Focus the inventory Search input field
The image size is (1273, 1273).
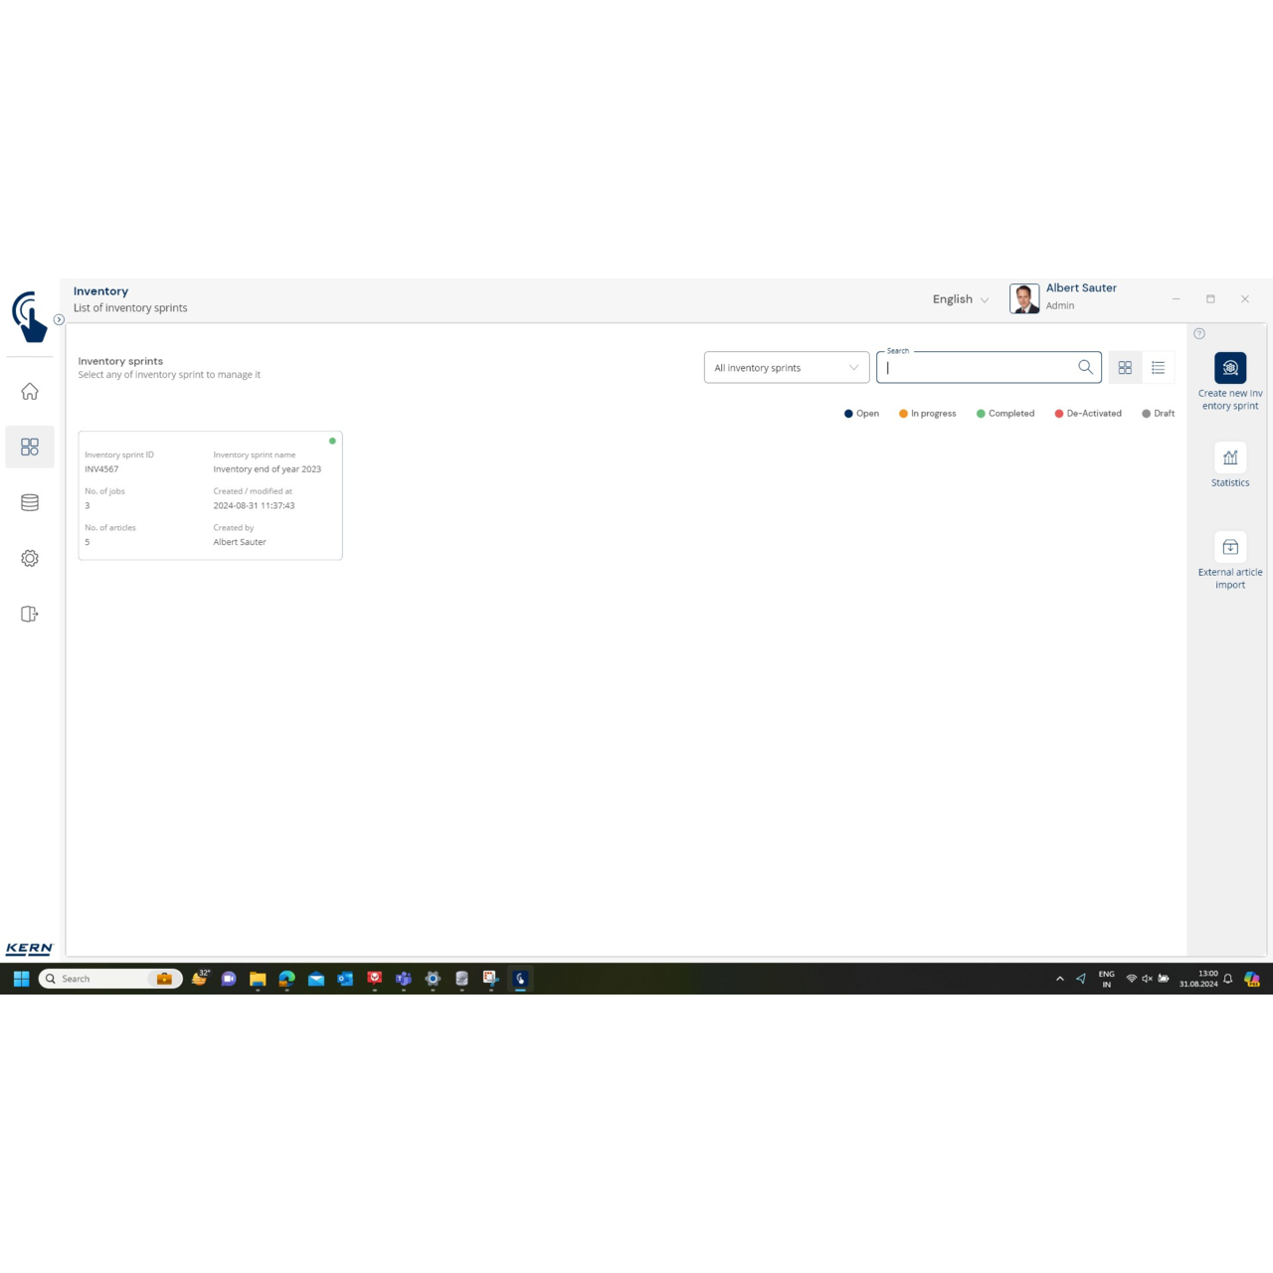tap(977, 368)
